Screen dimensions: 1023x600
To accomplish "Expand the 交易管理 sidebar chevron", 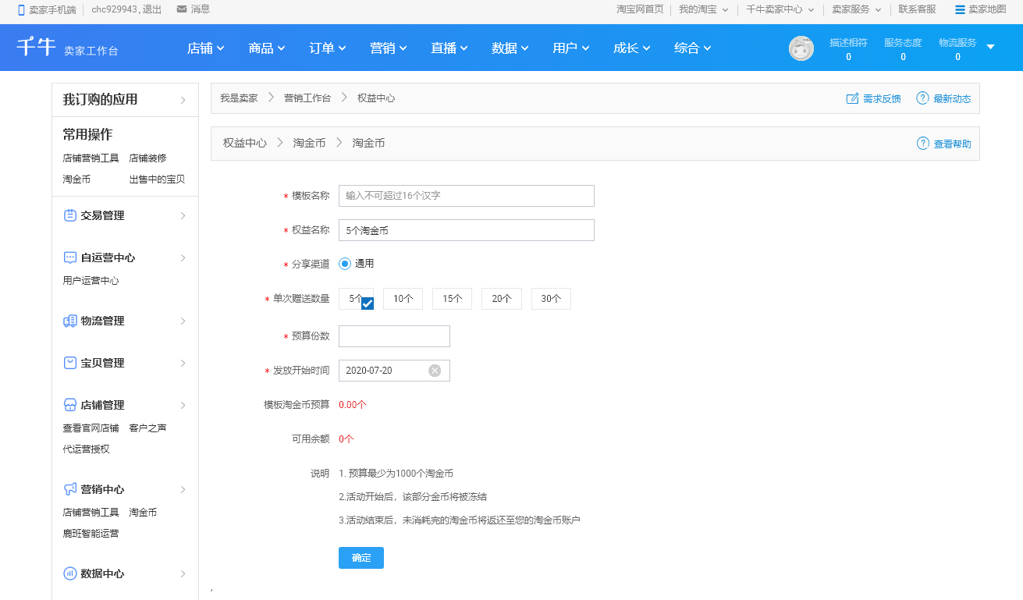I will [x=183, y=215].
